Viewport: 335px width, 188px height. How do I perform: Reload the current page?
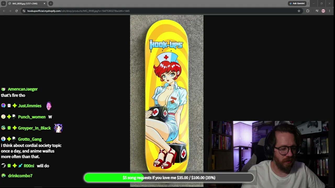(x=16, y=11)
